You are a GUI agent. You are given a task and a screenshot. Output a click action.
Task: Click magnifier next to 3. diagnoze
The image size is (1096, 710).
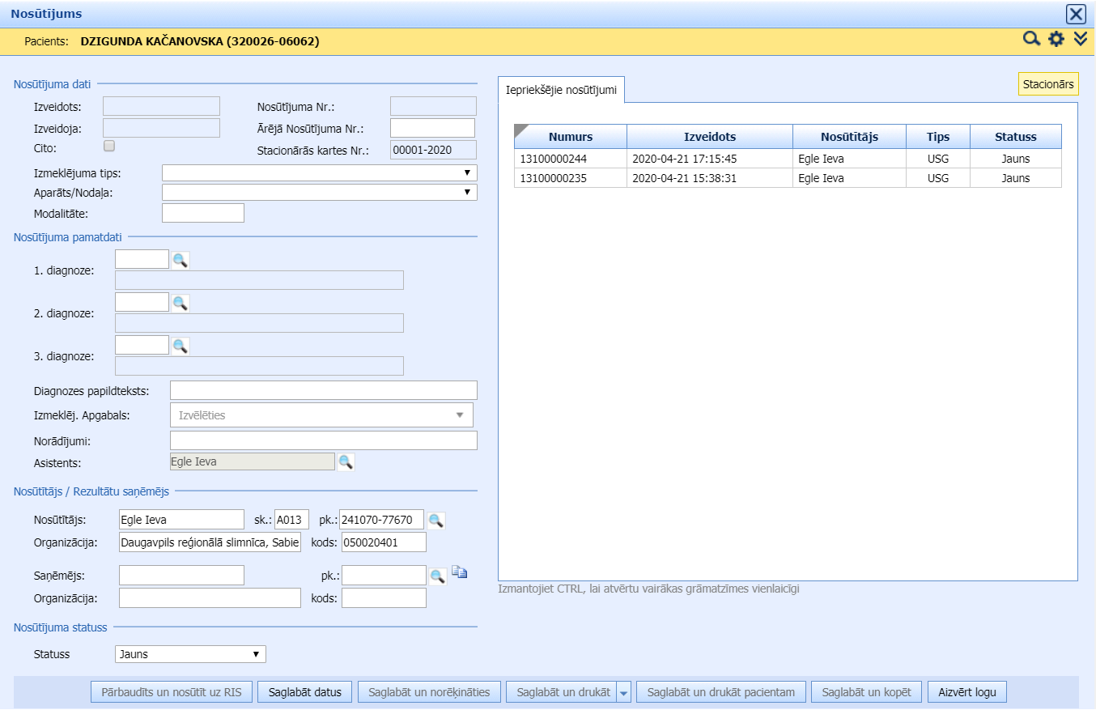point(180,346)
